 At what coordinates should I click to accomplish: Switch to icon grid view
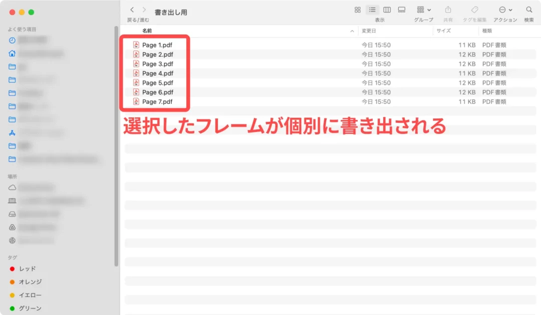(358, 10)
